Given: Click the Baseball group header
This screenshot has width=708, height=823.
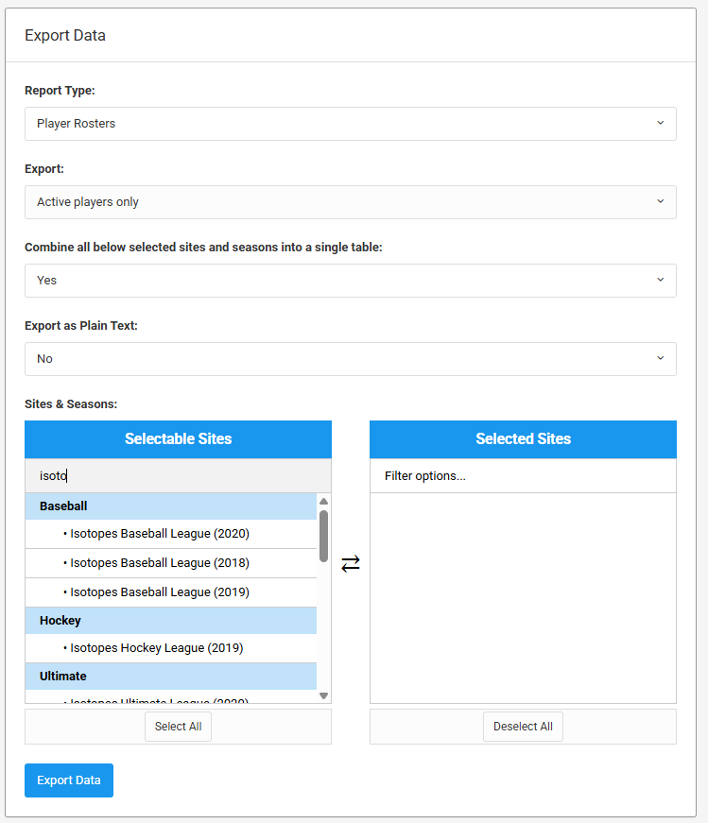Looking at the screenshot, I should [x=171, y=506].
